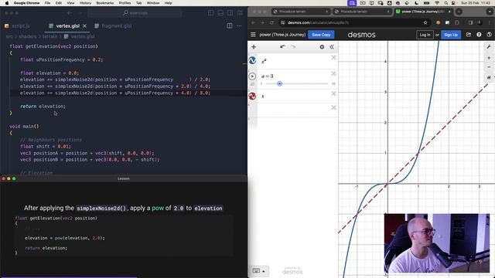The width and height of the screenshot is (495, 278).
Task: Toggle visibility of the red x line
Action: pyautogui.click(x=252, y=96)
